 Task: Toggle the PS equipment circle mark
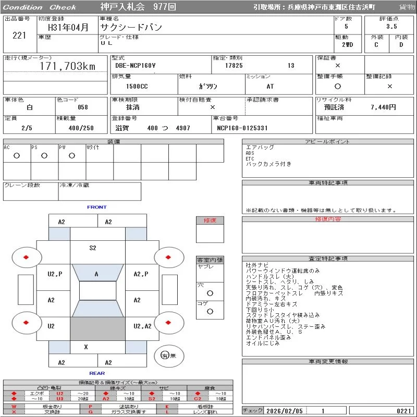[x=44, y=156]
